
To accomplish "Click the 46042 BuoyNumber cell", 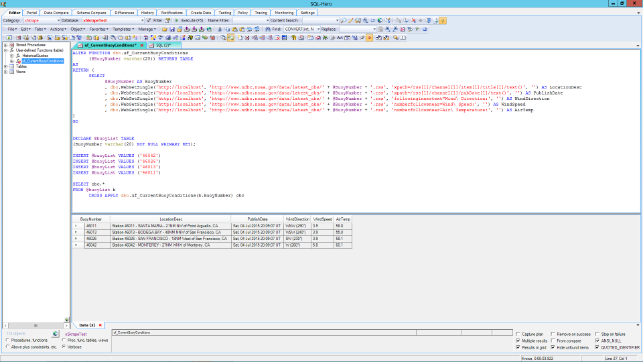I will (x=97, y=245).
